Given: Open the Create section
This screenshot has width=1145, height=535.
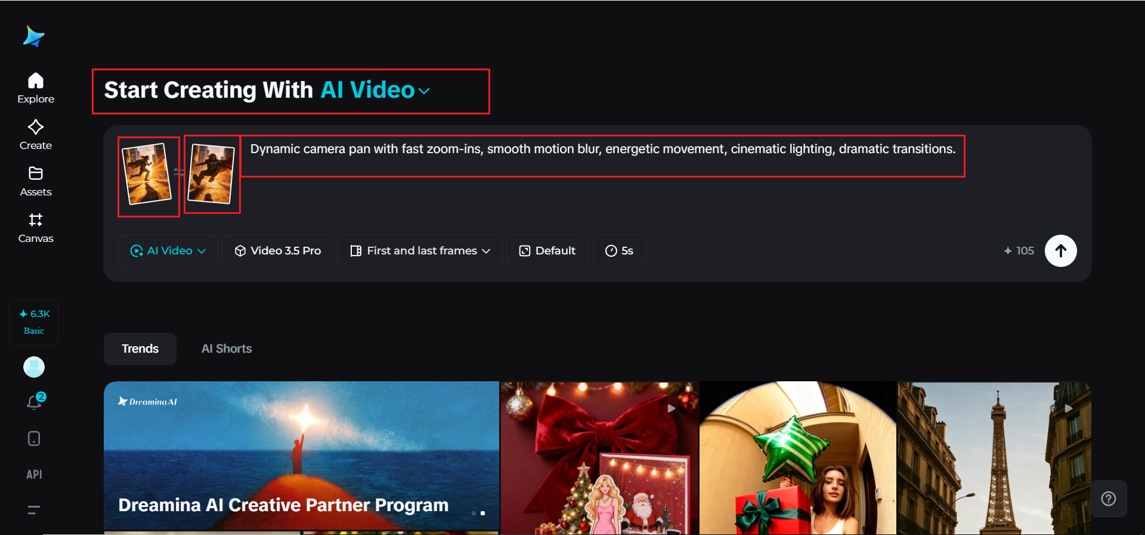Looking at the screenshot, I should (36, 135).
